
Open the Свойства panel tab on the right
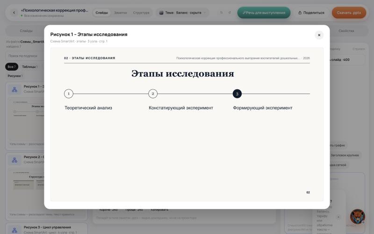346,31
